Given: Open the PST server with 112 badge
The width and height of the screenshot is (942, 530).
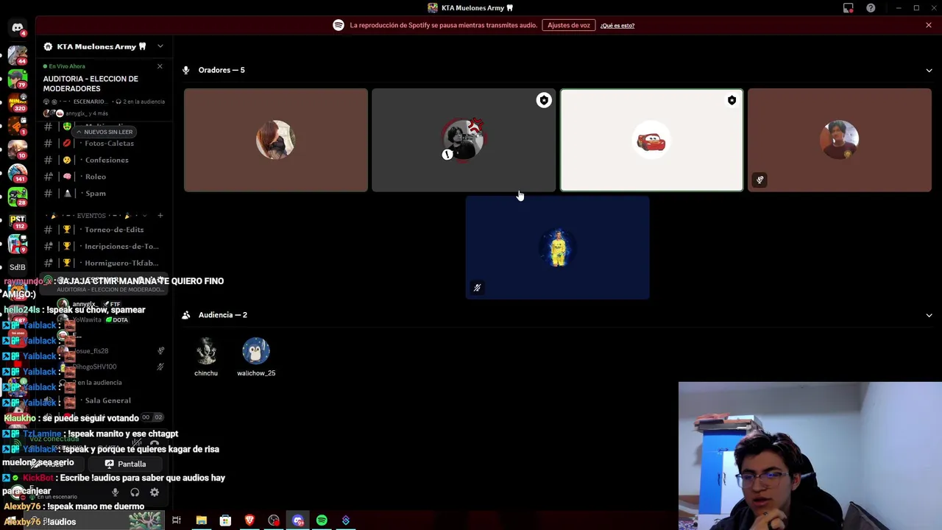Looking at the screenshot, I should coord(18,219).
